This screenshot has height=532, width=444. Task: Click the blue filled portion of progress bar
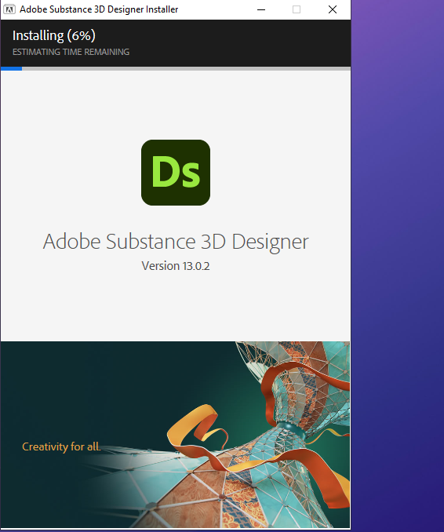pyautogui.click(x=12, y=68)
